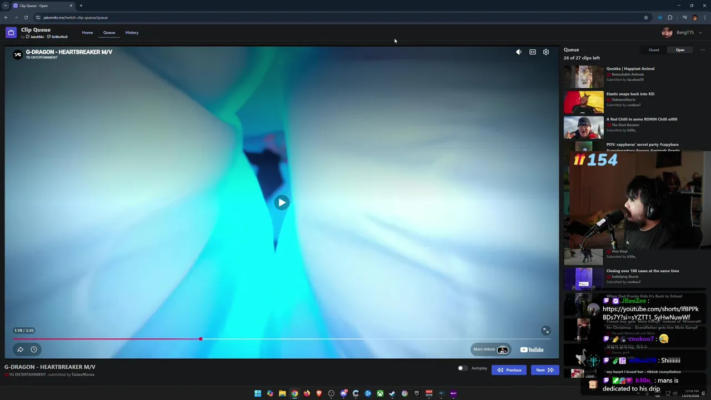Viewport: 711px width, 400px height.
Task: Open Discord from the taskbar
Action: click(x=343, y=393)
